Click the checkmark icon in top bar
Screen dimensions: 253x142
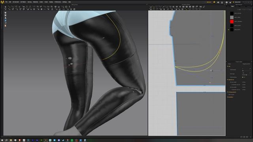[x=230, y=2]
